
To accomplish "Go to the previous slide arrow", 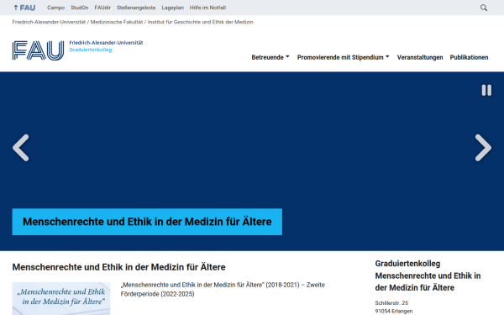I will (x=21, y=148).
